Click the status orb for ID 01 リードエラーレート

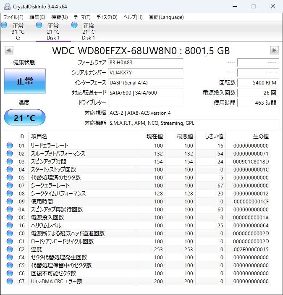pyautogui.click(x=10, y=145)
